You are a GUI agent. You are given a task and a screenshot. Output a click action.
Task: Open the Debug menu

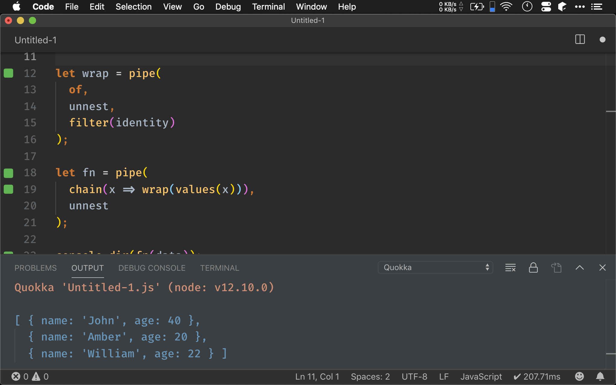tap(228, 7)
